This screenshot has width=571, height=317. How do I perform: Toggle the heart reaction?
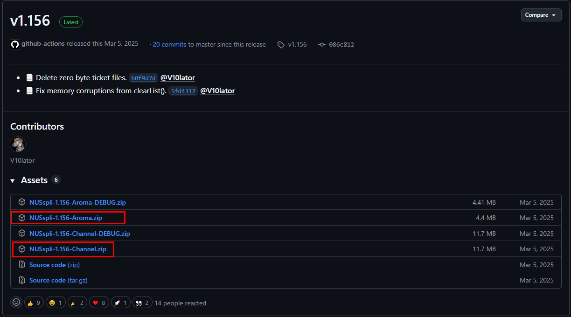pos(99,302)
